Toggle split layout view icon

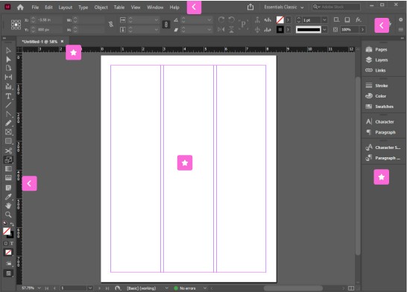[351, 288]
